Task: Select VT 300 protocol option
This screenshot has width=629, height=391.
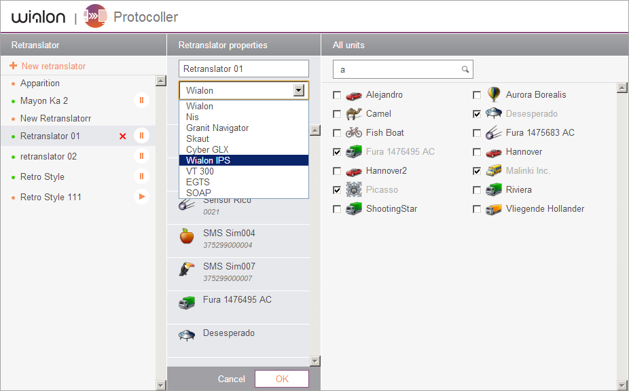Action: click(x=244, y=171)
